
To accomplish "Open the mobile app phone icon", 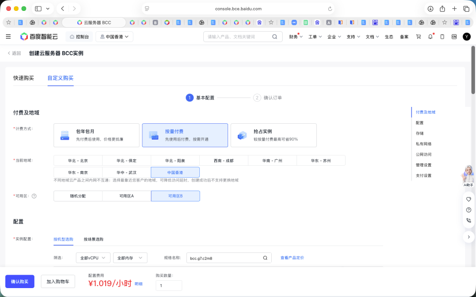I will pos(442,37).
